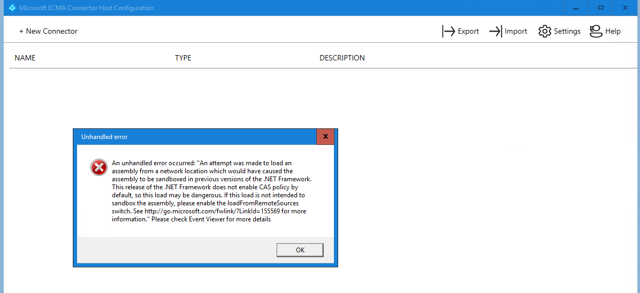Sort by the DESCRIPTION column header

click(342, 58)
